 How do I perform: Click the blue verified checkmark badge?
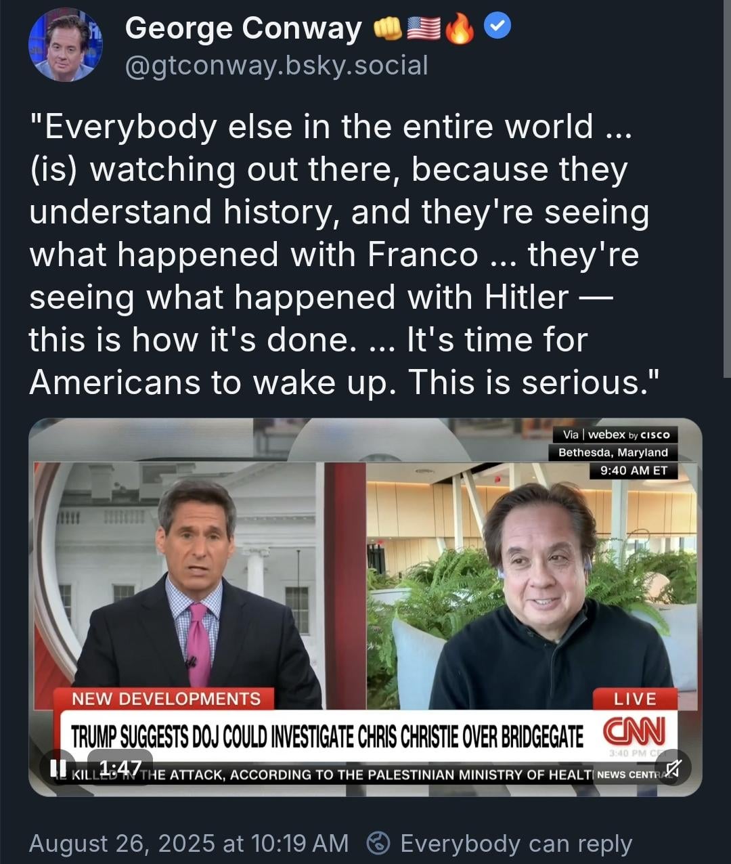(497, 26)
